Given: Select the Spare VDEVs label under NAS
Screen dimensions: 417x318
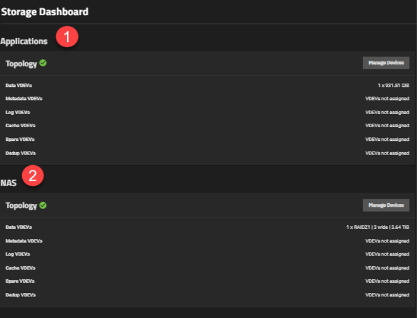Looking at the screenshot, I should (x=20, y=282).
